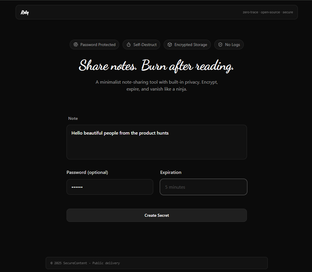Click into the Password (optional) field
Viewport: 312px width, 272px height.
point(110,187)
